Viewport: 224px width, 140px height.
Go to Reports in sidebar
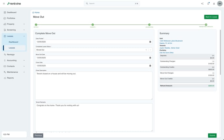click(x=10, y=78)
